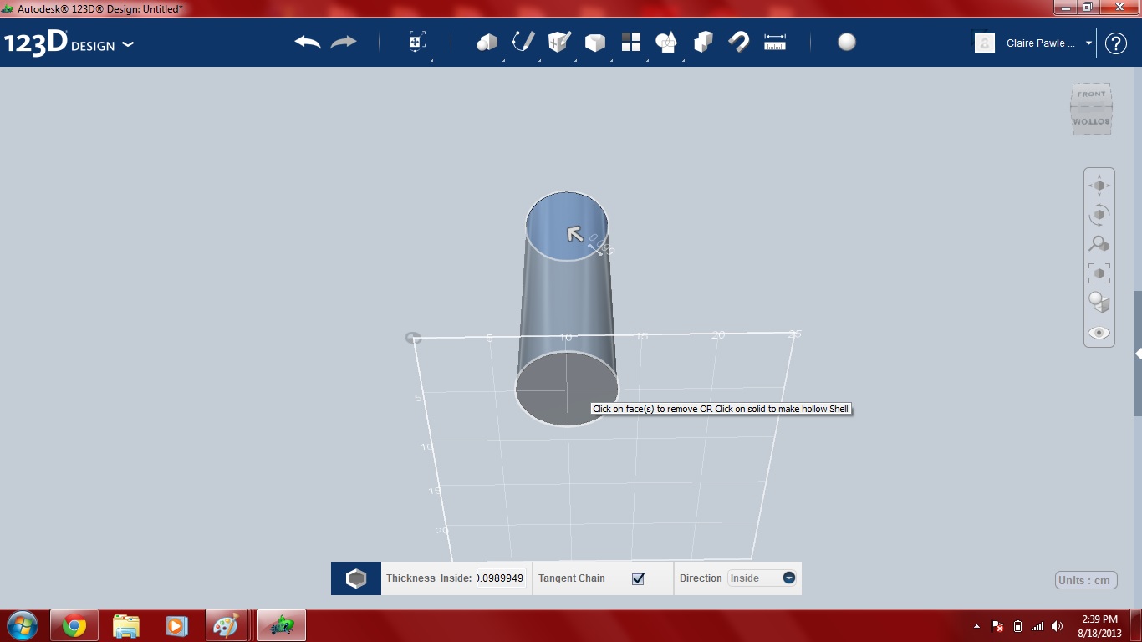Click the 123D Design taskbar button
Viewport: 1142px width, 642px height.
pos(282,625)
